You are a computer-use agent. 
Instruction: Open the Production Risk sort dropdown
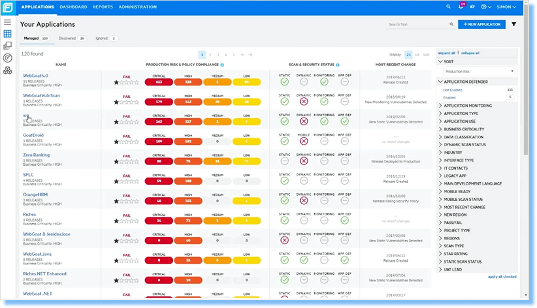[x=478, y=72]
